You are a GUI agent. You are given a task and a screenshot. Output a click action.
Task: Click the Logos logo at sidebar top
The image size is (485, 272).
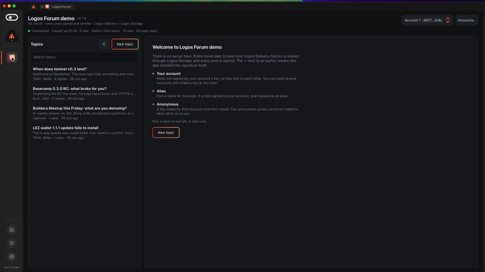tap(12, 17)
